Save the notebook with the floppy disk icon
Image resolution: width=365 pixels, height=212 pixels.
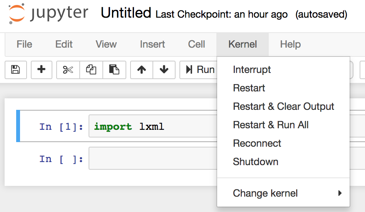point(16,70)
